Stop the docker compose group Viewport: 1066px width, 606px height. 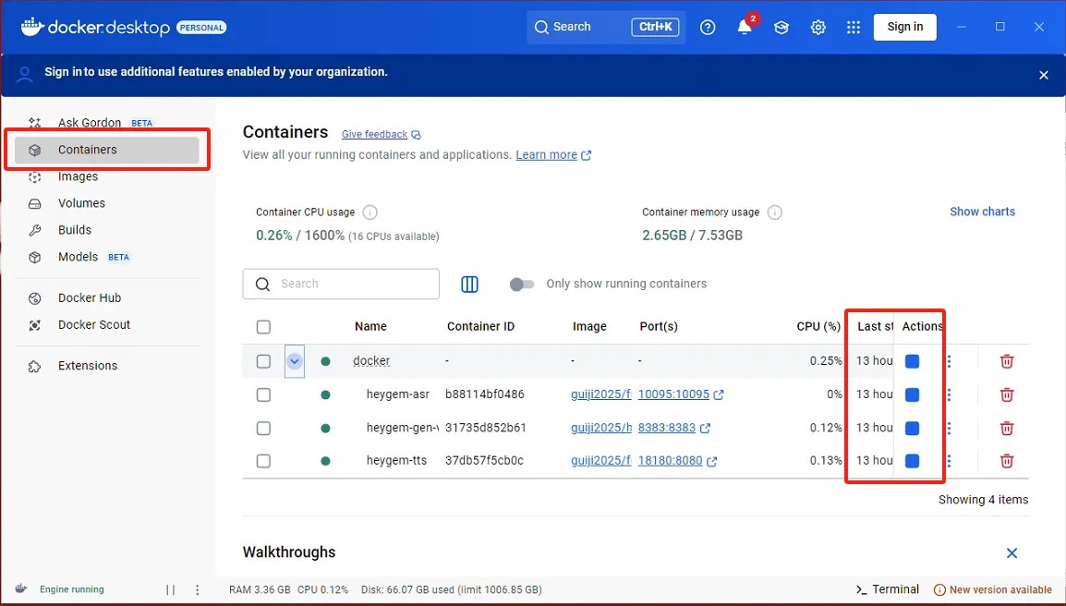coord(913,361)
